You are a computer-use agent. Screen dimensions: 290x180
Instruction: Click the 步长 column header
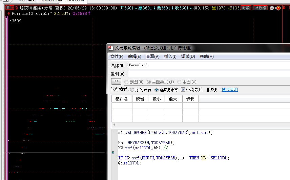[x=190, y=99]
